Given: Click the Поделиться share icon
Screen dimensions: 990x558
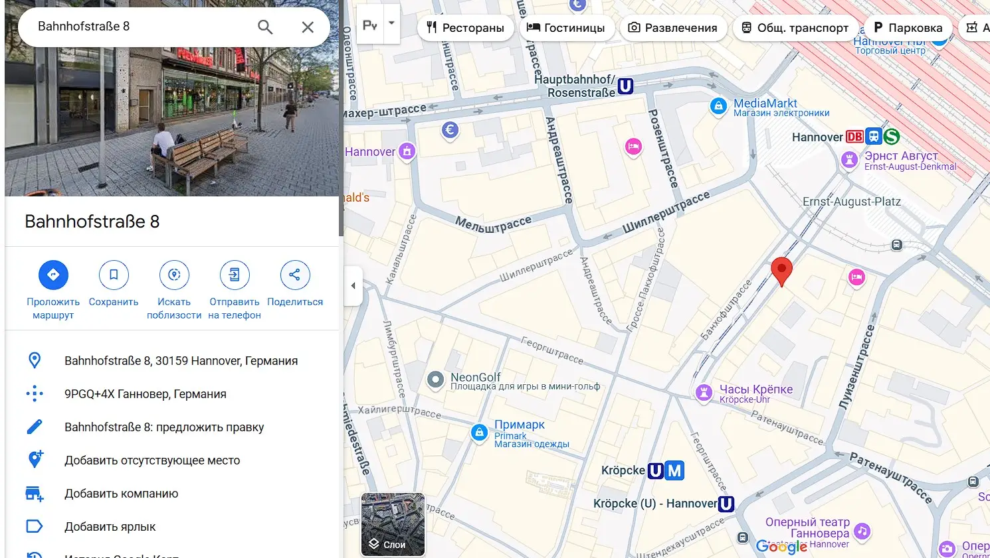Looking at the screenshot, I should (294, 275).
